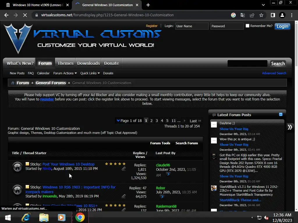Go to last post by claude96
This screenshot has width=298, height=223.
(168, 174)
